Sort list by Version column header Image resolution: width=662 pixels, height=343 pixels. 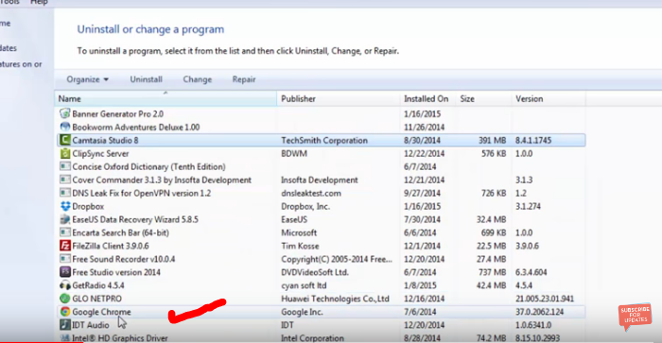coord(549,98)
